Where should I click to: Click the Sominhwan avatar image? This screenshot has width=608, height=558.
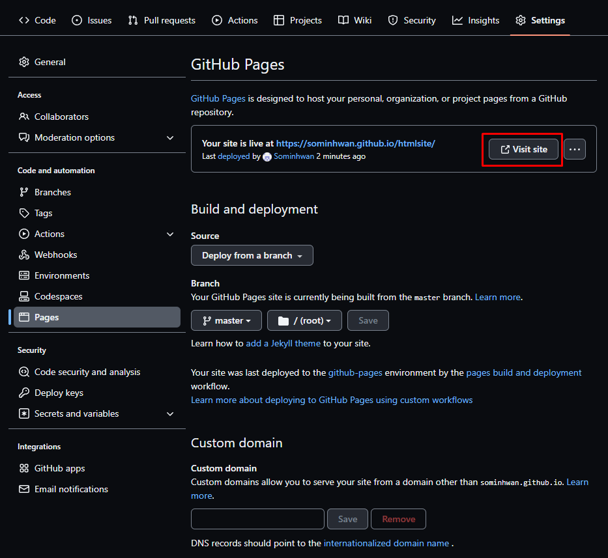click(x=267, y=157)
